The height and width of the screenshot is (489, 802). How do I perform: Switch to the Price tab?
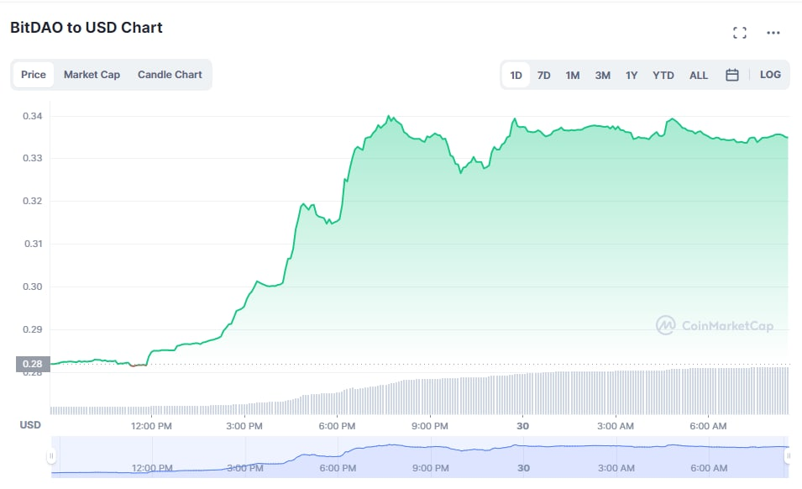[x=34, y=75]
